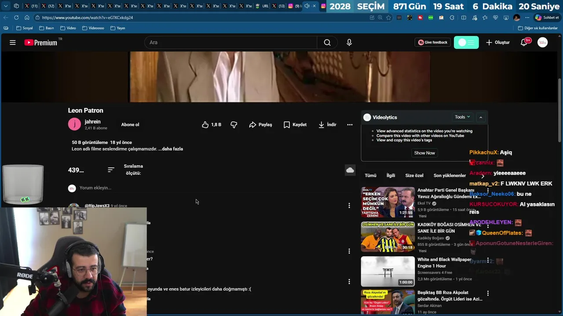
Task: Share the video via Paylaş
Action: coord(260,125)
